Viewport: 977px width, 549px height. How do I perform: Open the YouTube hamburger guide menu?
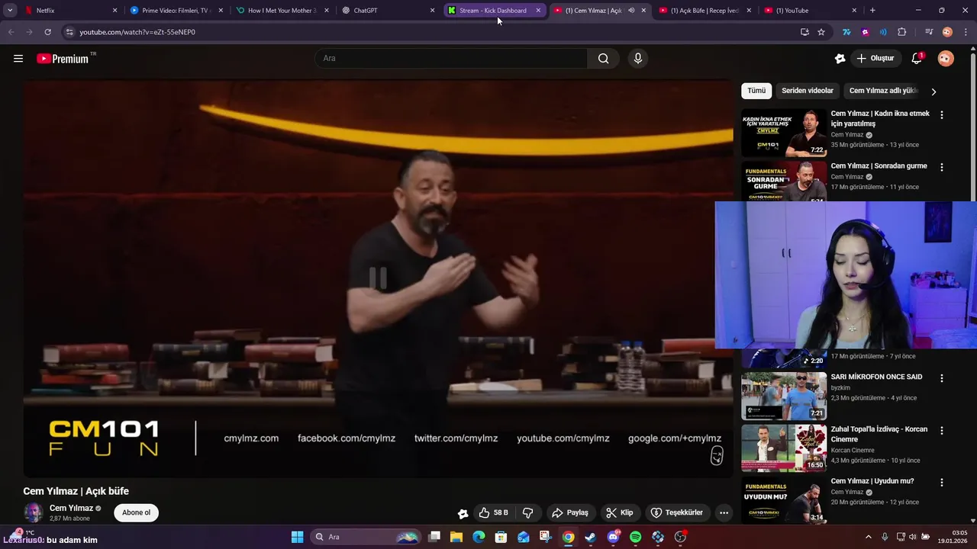[x=18, y=59]
